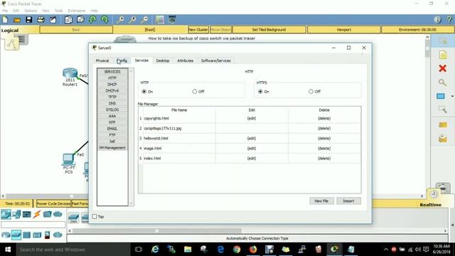Click the Set Tiled Background button
Viewport: 455px width, 256px height.
tap(269, 30)
